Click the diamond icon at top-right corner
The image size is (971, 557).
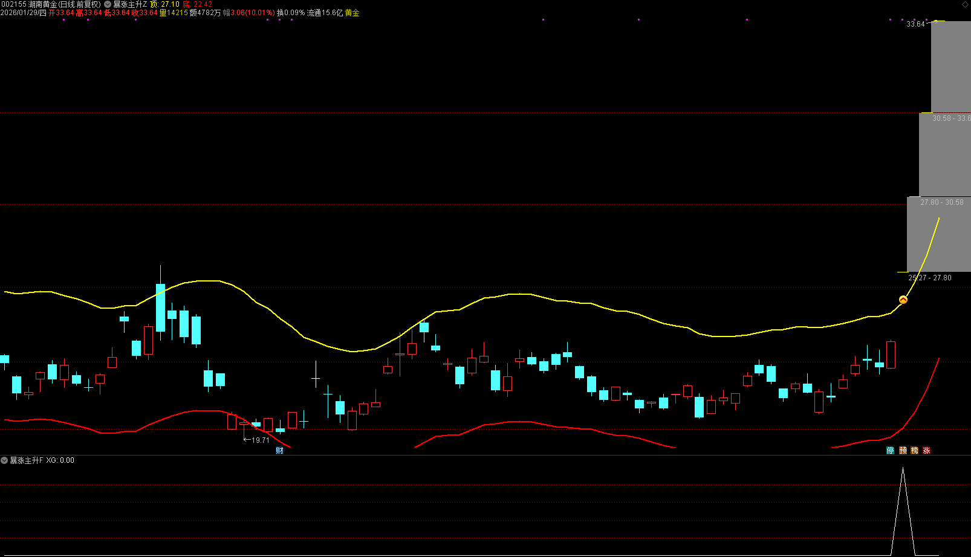click(965, 4)
